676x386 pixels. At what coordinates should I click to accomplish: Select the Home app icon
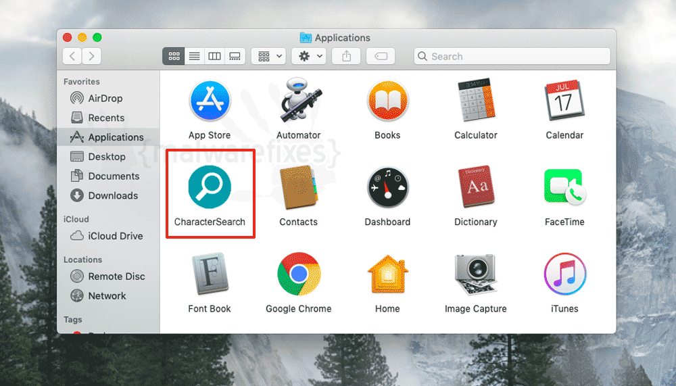click(x=387, y=274)
